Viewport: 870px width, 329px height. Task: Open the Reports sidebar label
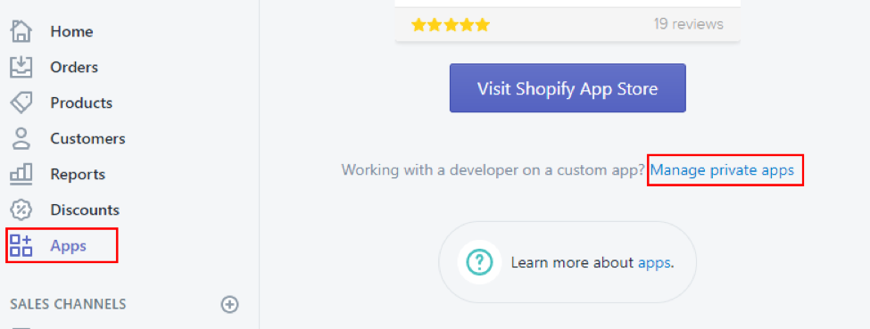tap(78, 174)
